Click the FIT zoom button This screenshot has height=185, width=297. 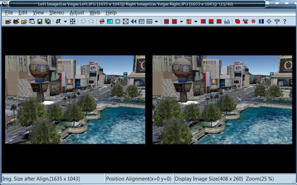[x=142, y=22]
